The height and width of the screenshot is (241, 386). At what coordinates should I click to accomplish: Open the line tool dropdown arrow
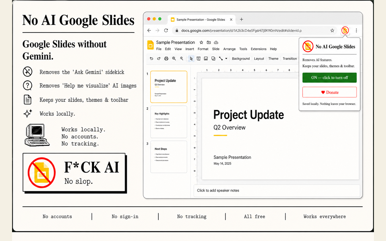(x=226, y=59)
